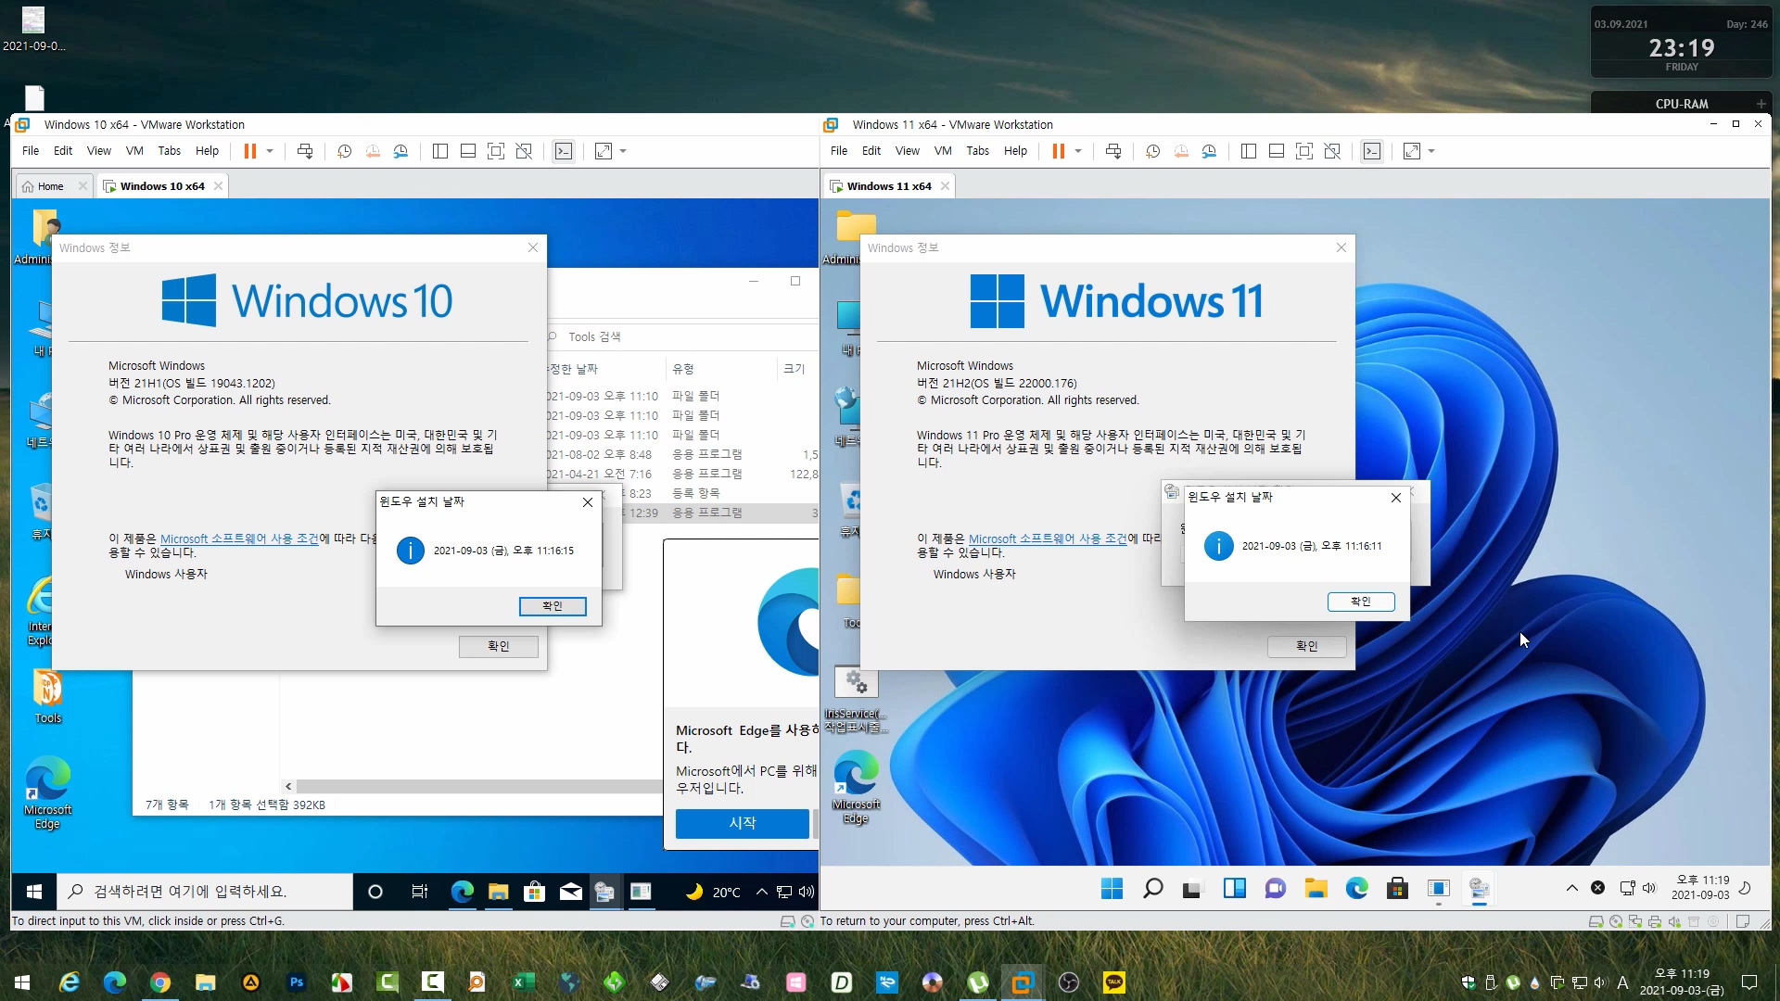Click 시작 button in Microsoft Edge prompt
Viewport: 1780px width, 1001px height.
(743, 823)
